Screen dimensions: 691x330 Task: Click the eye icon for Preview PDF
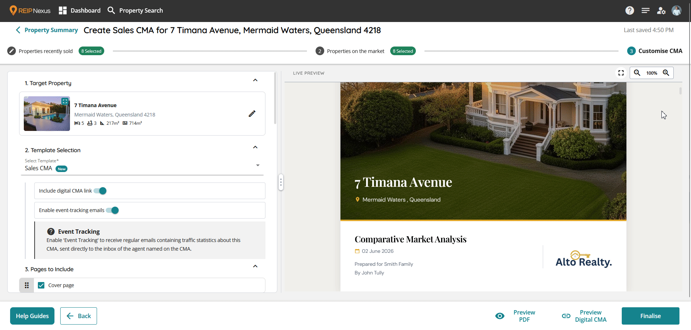[x=500, y=316]
